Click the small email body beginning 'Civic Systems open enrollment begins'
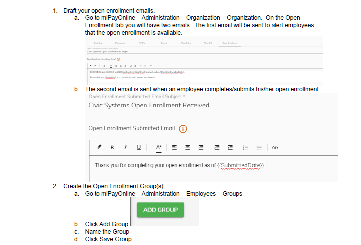The height and width of the screenshot is (245, 361). pyautogui.click(x=137, y=72)
